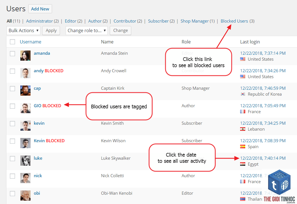The height and width of the screenshot is (204, 297).
Task: Filter users by Editor role
Action: [70, 21]
